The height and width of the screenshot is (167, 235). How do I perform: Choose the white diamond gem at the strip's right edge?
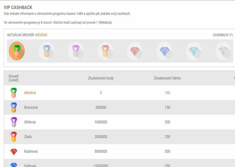tap(222, 51)
